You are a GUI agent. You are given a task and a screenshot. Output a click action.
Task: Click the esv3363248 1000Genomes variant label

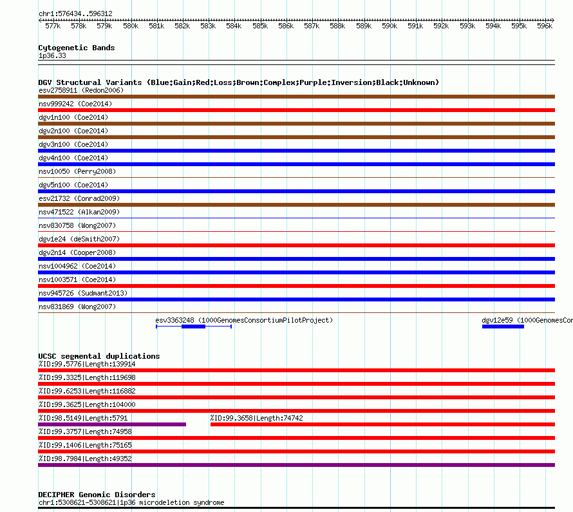tap(244, 320)
